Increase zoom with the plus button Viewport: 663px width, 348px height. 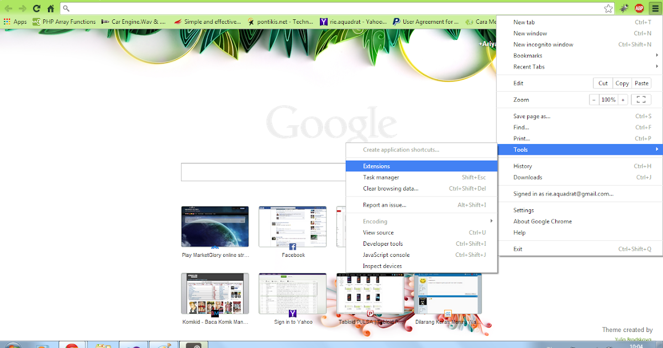[x=623, y=100]
